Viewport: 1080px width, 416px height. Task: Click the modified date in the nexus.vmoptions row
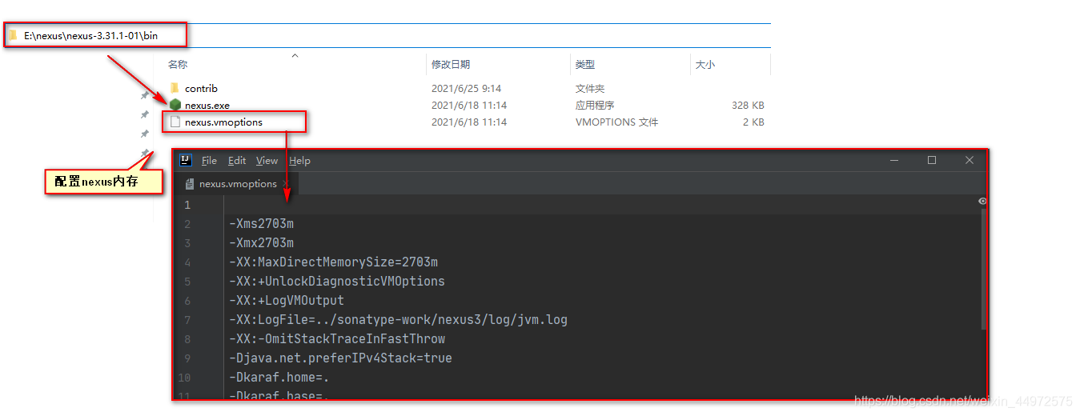point(469,122)
